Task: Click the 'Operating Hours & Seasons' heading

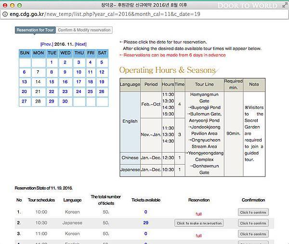Action: click(167, 70)
